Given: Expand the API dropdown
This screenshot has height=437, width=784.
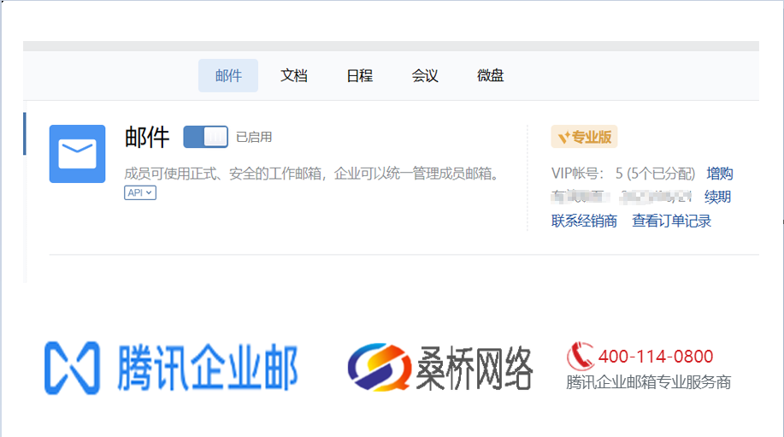Looking at the screenshot, I should 140,193.
